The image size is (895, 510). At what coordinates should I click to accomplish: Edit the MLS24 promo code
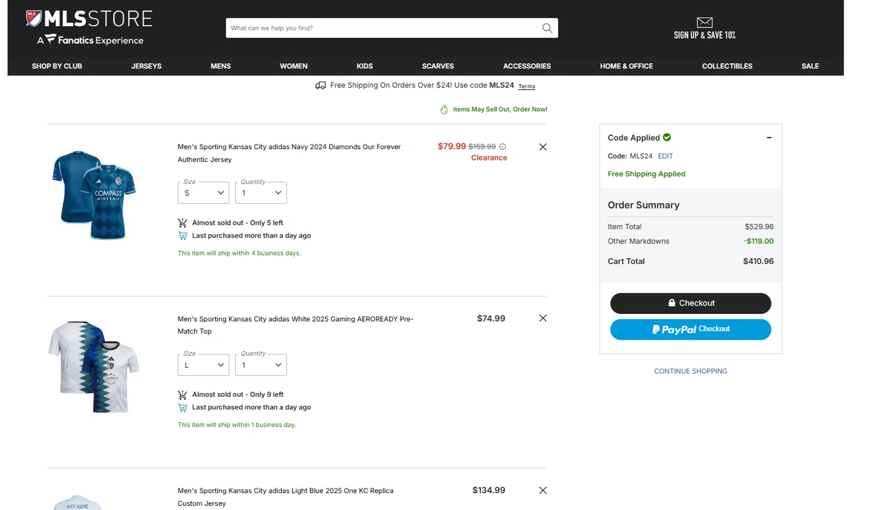click(x=665, y=156)
